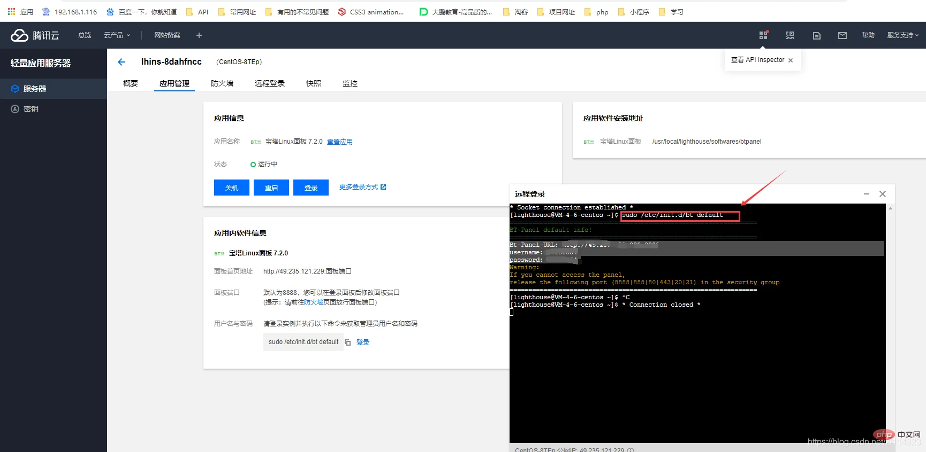Open the billing document icon
The width and height of the screenshot is (926, 452).
(817, 36)
